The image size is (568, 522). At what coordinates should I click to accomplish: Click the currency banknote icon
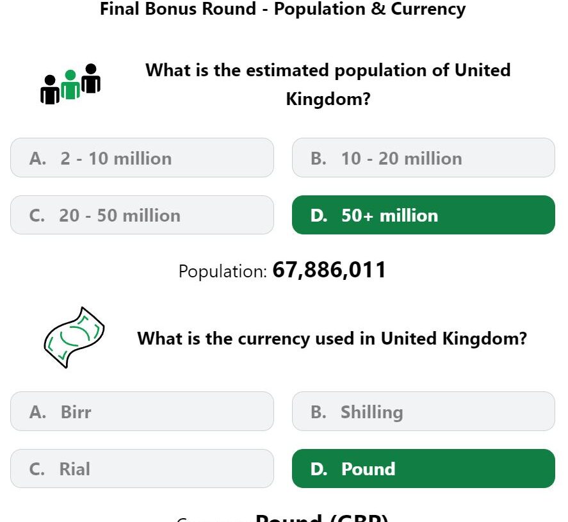[x=74, y=338]
